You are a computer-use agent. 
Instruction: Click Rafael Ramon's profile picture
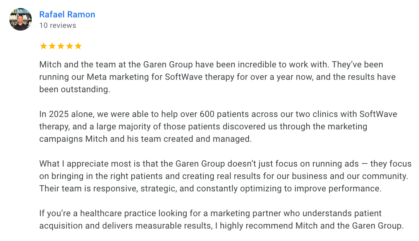coord(21,19)
